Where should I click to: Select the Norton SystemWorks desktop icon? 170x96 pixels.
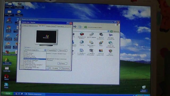pos(7,61)
